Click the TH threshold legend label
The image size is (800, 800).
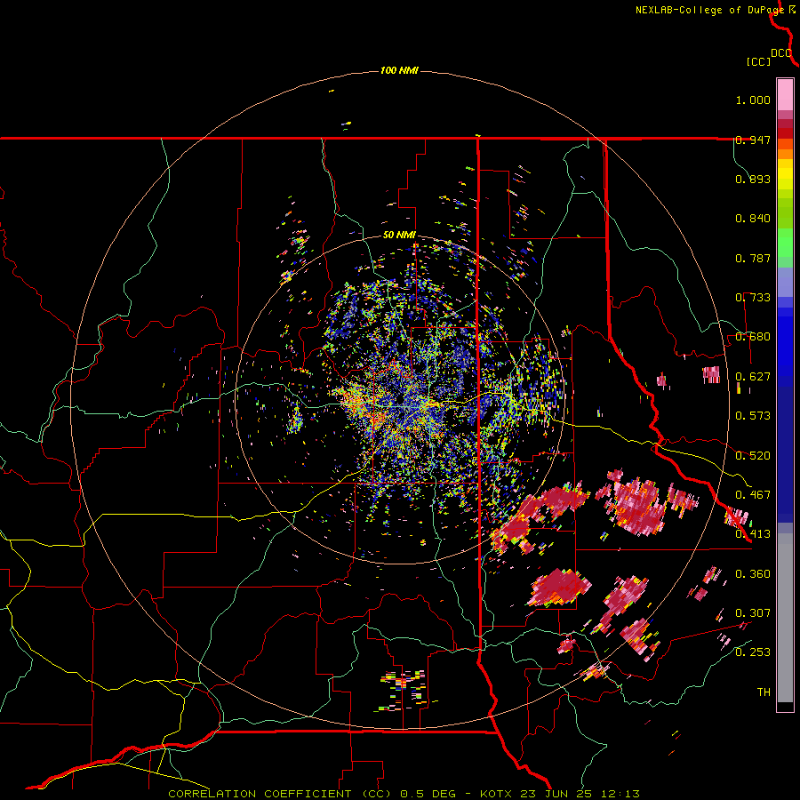coord(764,692)
